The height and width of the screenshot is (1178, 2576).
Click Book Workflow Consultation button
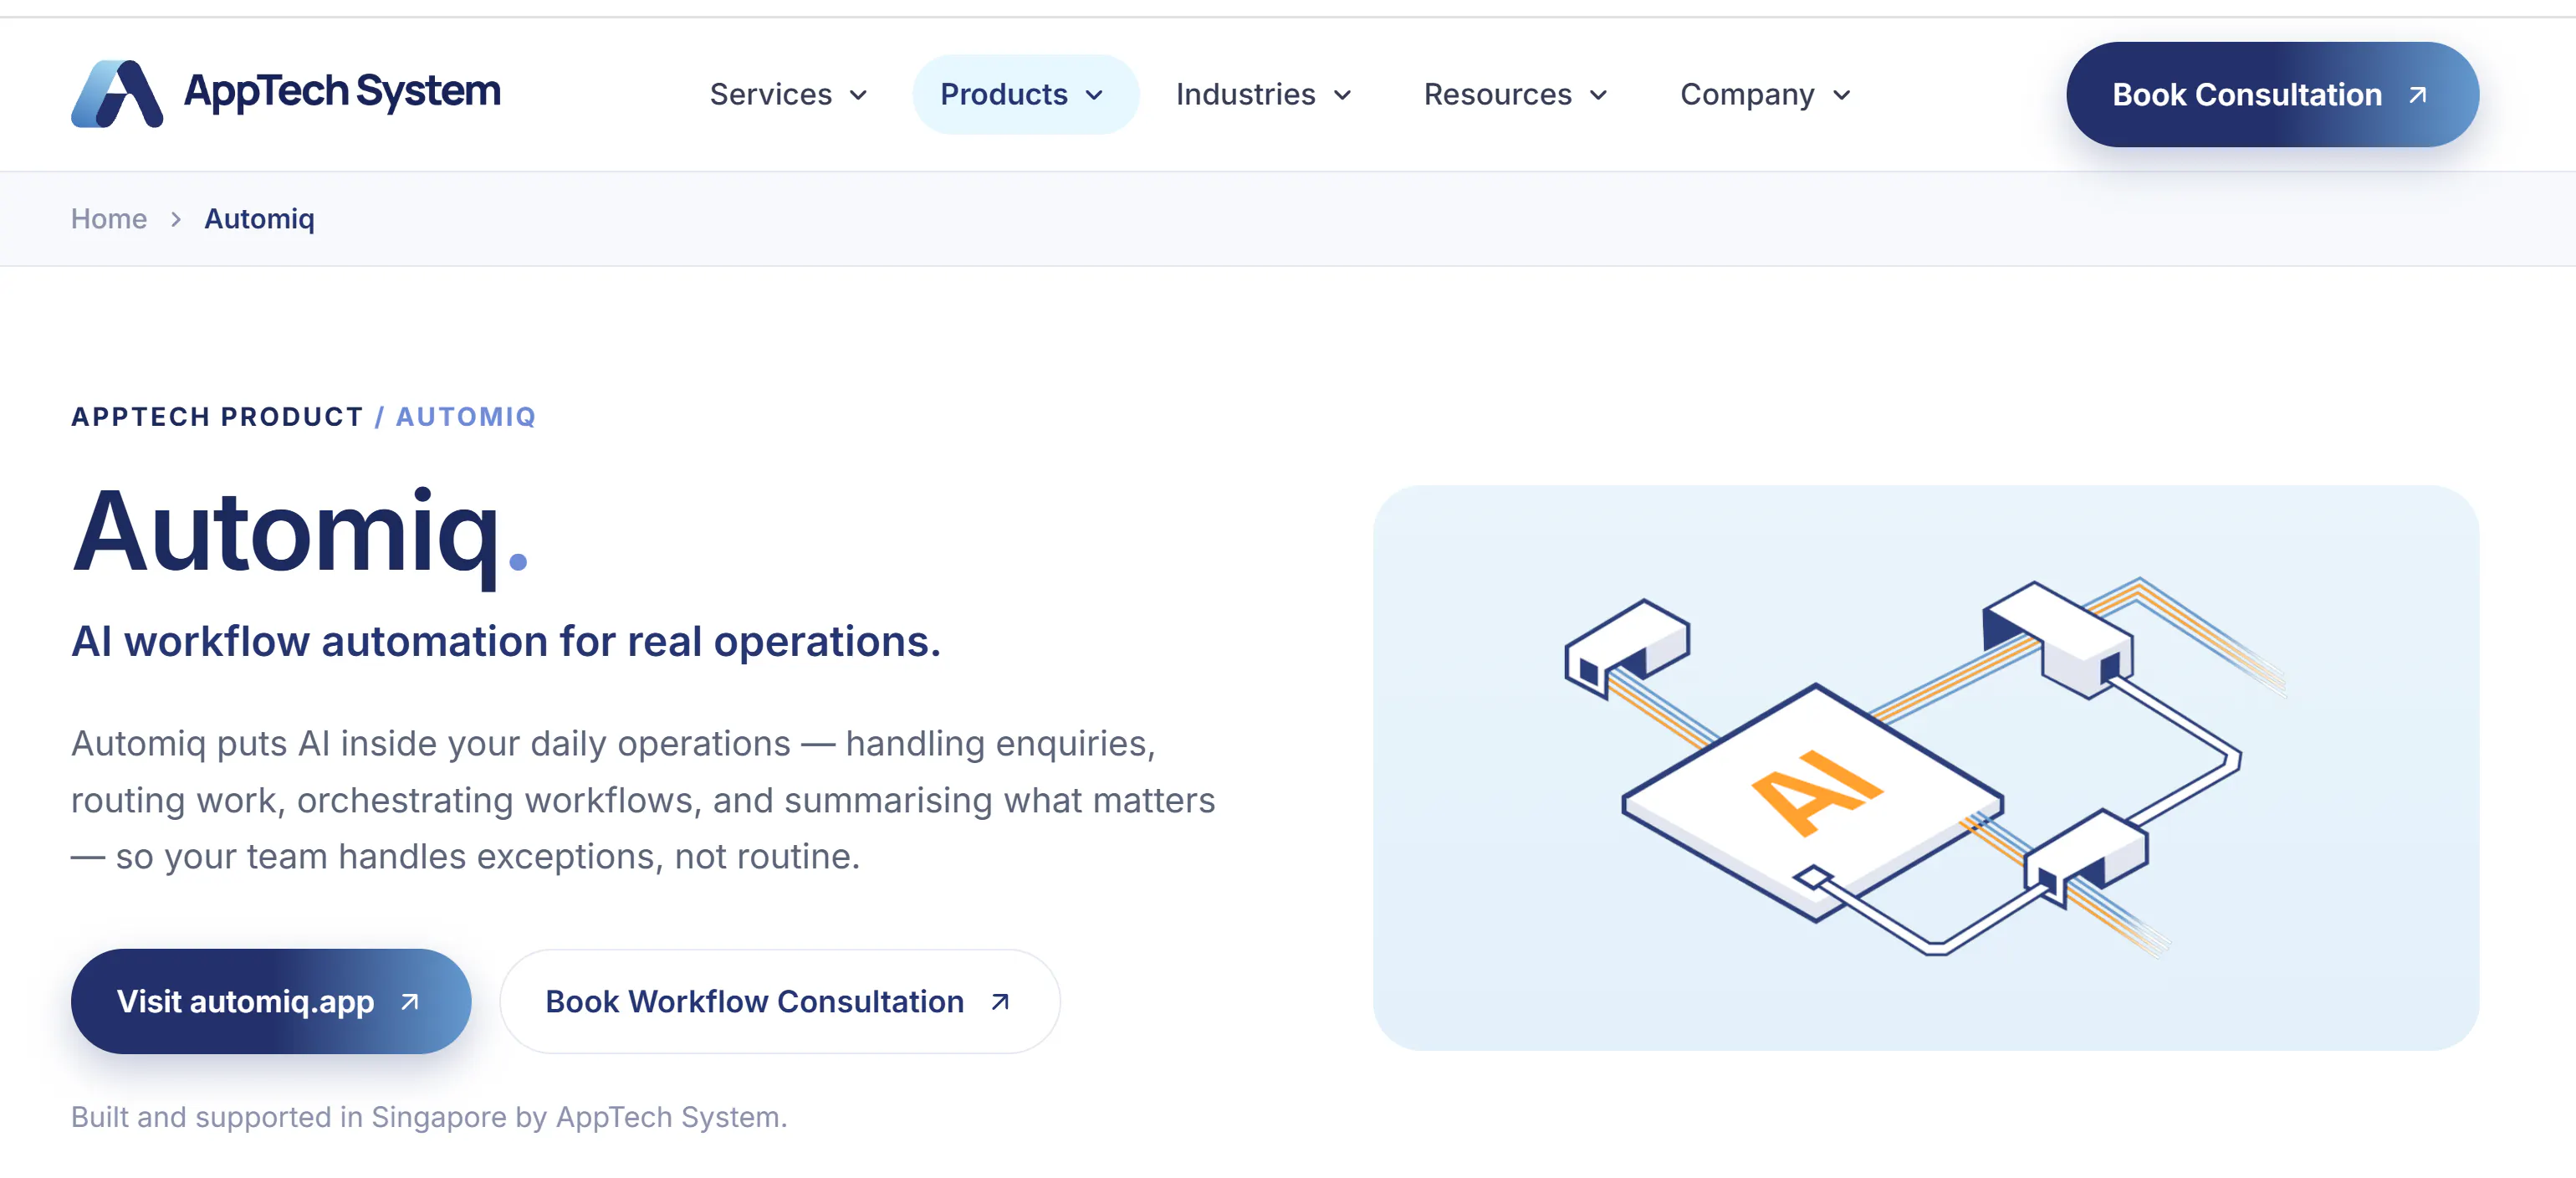[780, 1000]
